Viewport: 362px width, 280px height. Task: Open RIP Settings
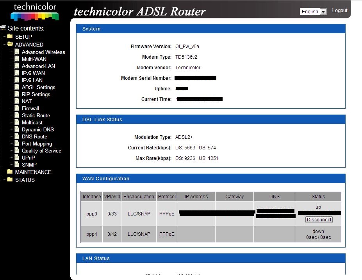point(36,94)
